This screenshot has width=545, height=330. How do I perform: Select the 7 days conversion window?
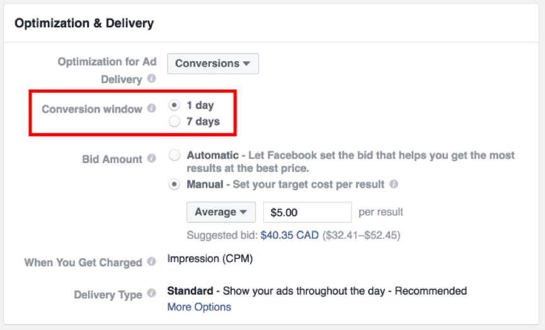click(175, 122)
